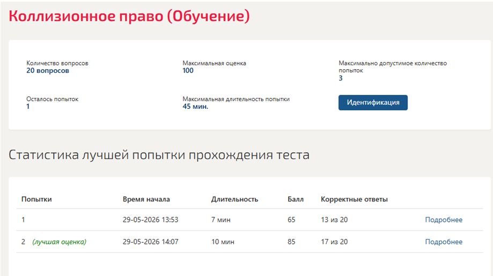Click the 10 мин duration cell
This screenshot has width=493, height=276.
click(x=223, y=242)
